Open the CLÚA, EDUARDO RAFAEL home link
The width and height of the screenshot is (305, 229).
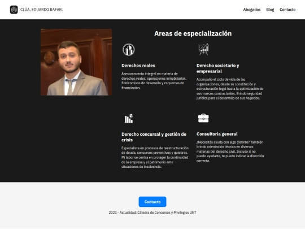click(x=42, y=10)
